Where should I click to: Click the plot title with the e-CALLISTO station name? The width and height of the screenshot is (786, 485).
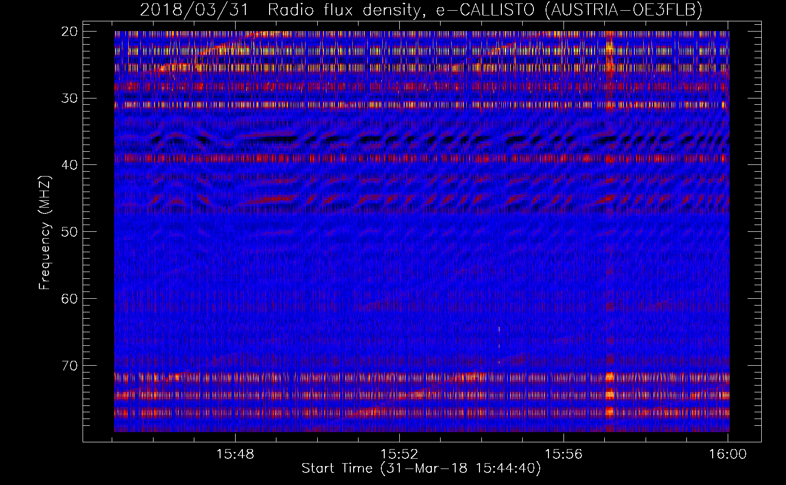pyautogui.click(x=421, y=10)
